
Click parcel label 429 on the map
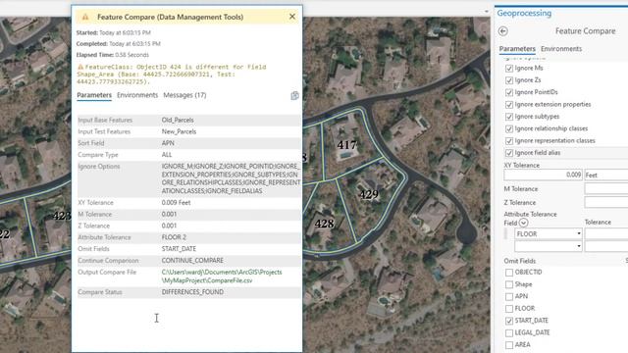tap(369, 194)
